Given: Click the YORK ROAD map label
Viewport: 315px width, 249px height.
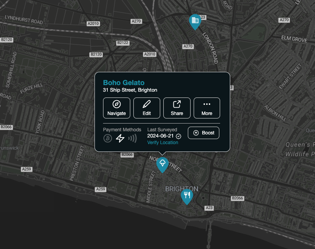Looking at the screenshot, I should click(x=40, y=122).
